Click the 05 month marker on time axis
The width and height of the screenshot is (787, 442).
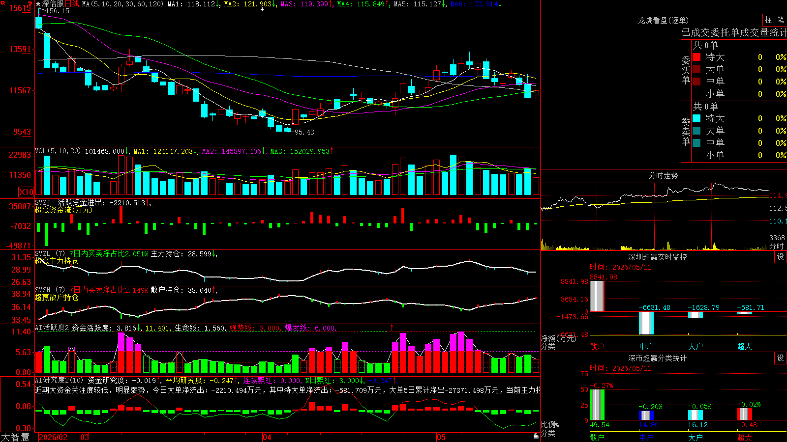coord(441,437)
